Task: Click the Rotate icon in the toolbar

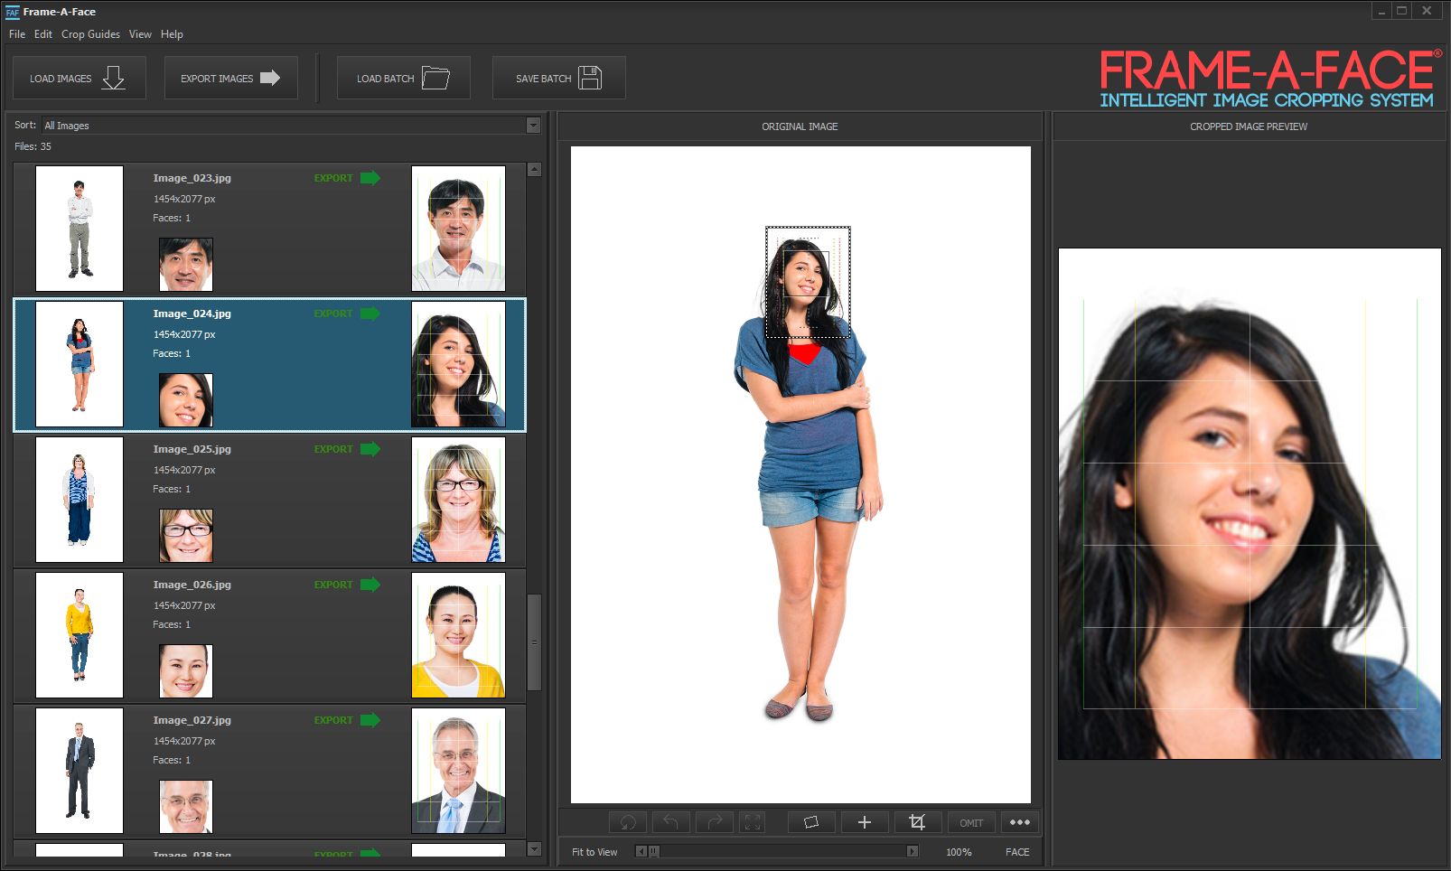Action: (626, 822)
